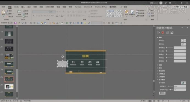This screenshot has height=102, width=190.
Task: Open Fill & Line tab in format pane
Action: click(x=158, y=32)
